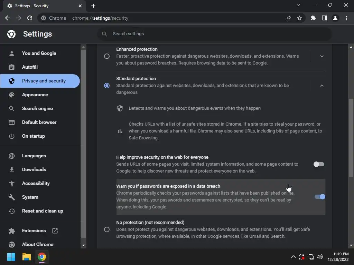Disable password data breach warning toggle
The width and height of the screenshot is (354, 265).
coord(320,197)
